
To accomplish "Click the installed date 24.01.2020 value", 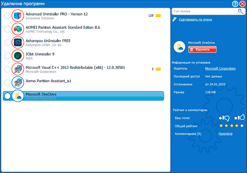I will pos(215,84).
